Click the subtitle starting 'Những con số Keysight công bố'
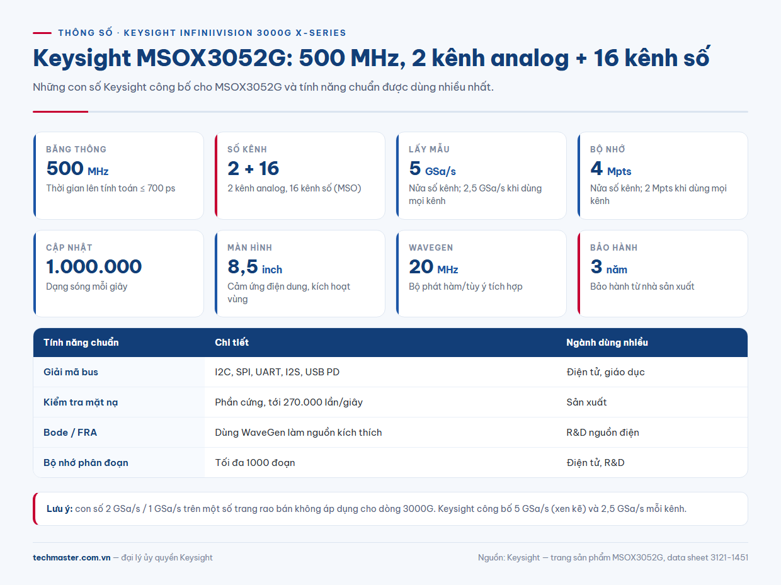Image resolution: width=781 pixels, height=585 pixels. pos(263,87)
